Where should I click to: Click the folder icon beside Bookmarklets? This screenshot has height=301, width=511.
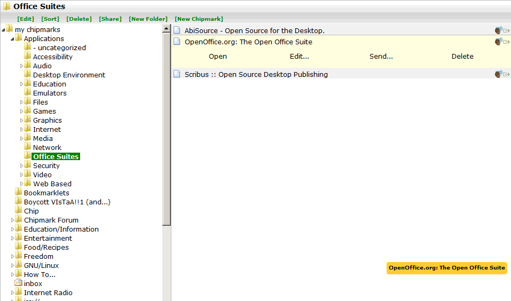[x=19, y=192]
